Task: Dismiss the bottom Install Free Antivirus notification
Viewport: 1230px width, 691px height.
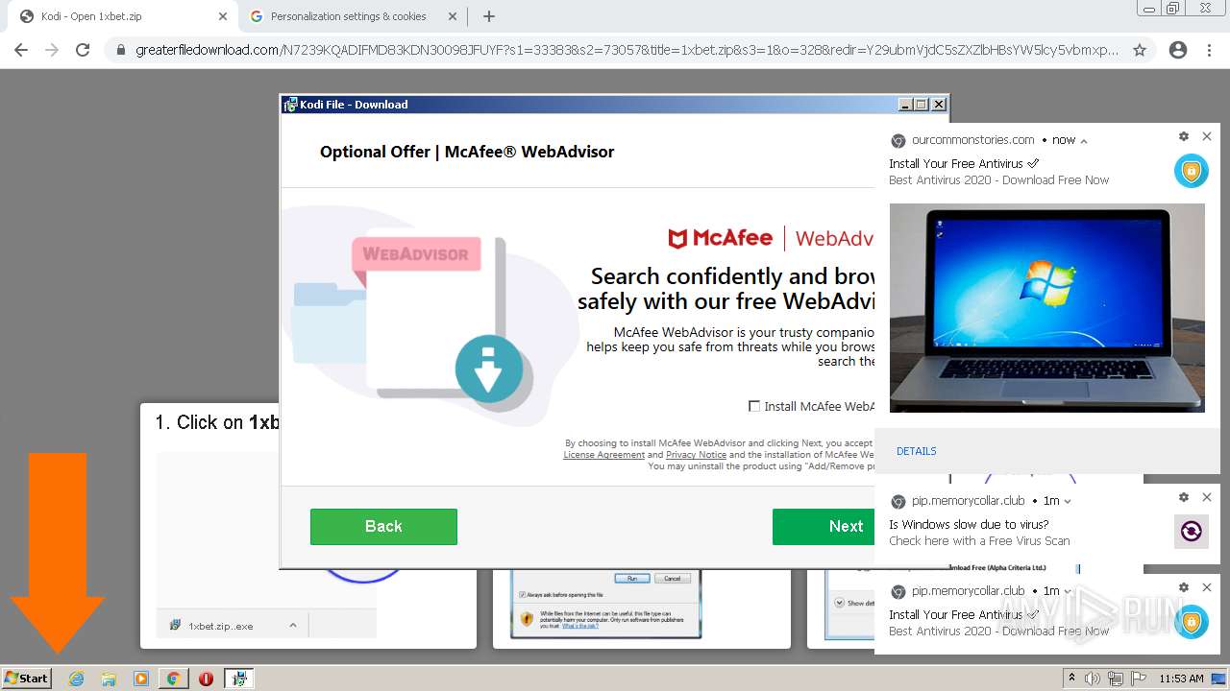Action: (1207, 587)
